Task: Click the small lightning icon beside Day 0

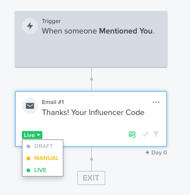Action: (147, 152)
